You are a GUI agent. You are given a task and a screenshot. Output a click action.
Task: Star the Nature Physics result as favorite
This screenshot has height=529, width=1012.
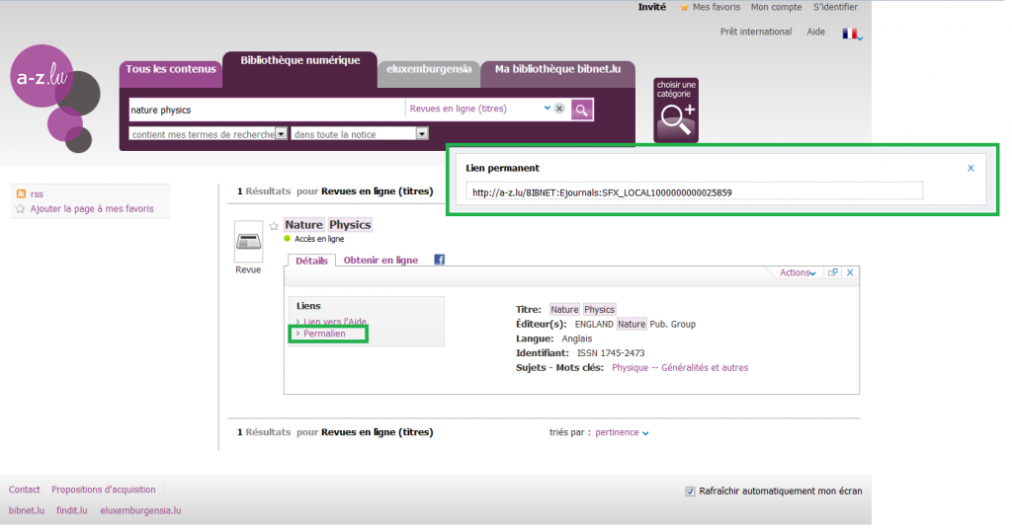(274, 226)
